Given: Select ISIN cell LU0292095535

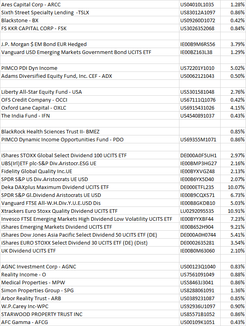Looking at the screenshot, I should (197, 211).
